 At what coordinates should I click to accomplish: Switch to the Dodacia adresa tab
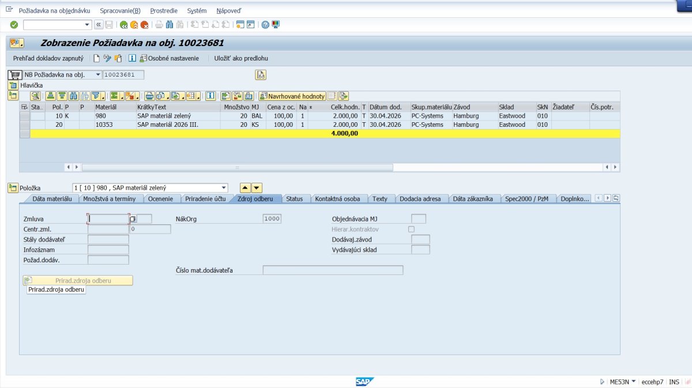[420, 199]
